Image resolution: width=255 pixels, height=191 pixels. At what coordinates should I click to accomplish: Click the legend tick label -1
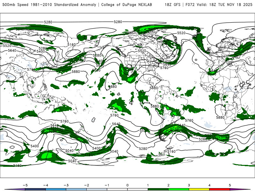coord(107,185)
